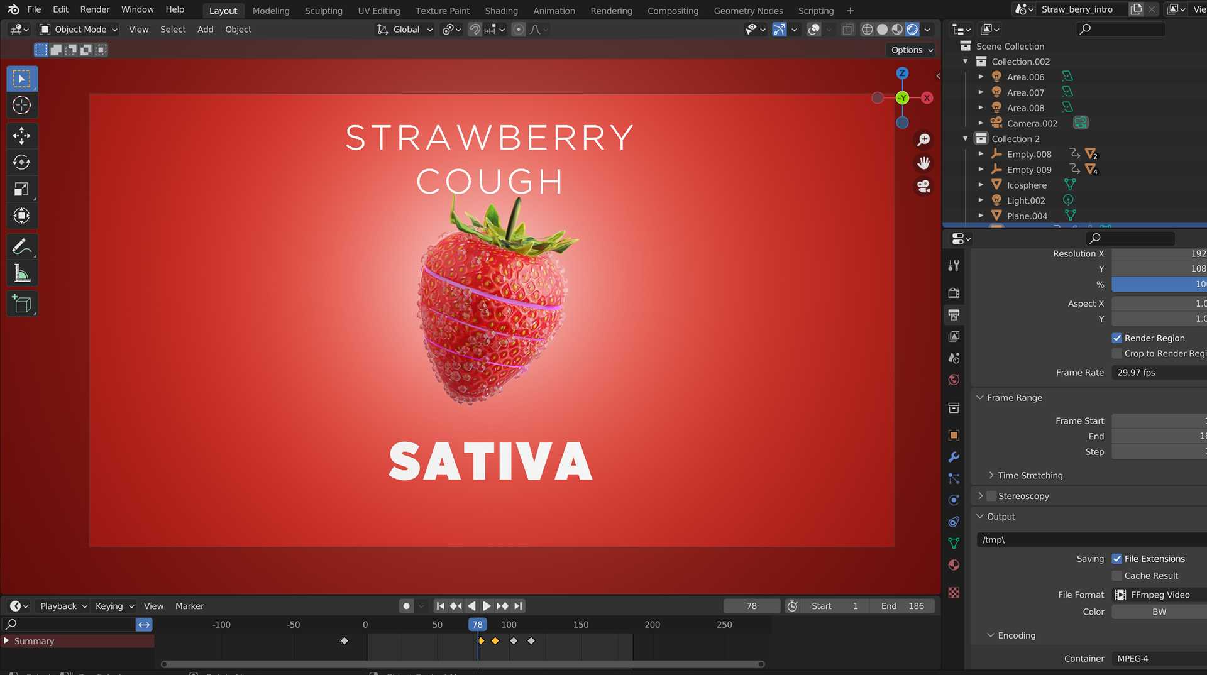
Task: Open the View Layer properties tab
Action: (x=954, y=336)
